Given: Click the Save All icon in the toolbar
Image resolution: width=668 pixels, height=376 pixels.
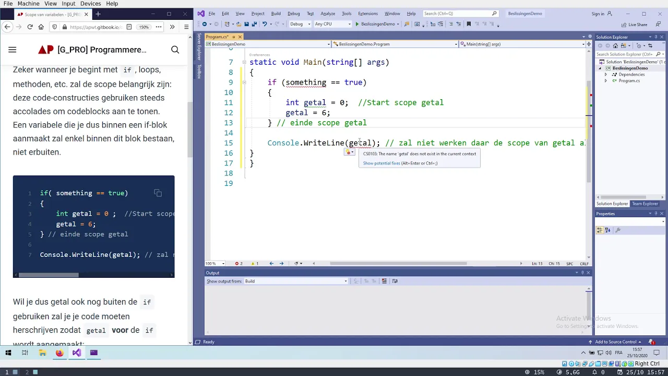Looking at the screenshot, I should 254,24.
